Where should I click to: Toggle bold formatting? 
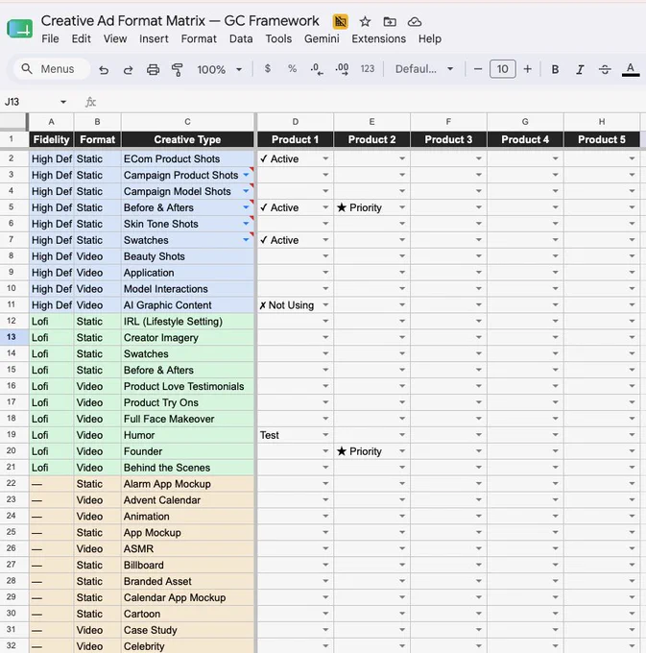point(555,69)
